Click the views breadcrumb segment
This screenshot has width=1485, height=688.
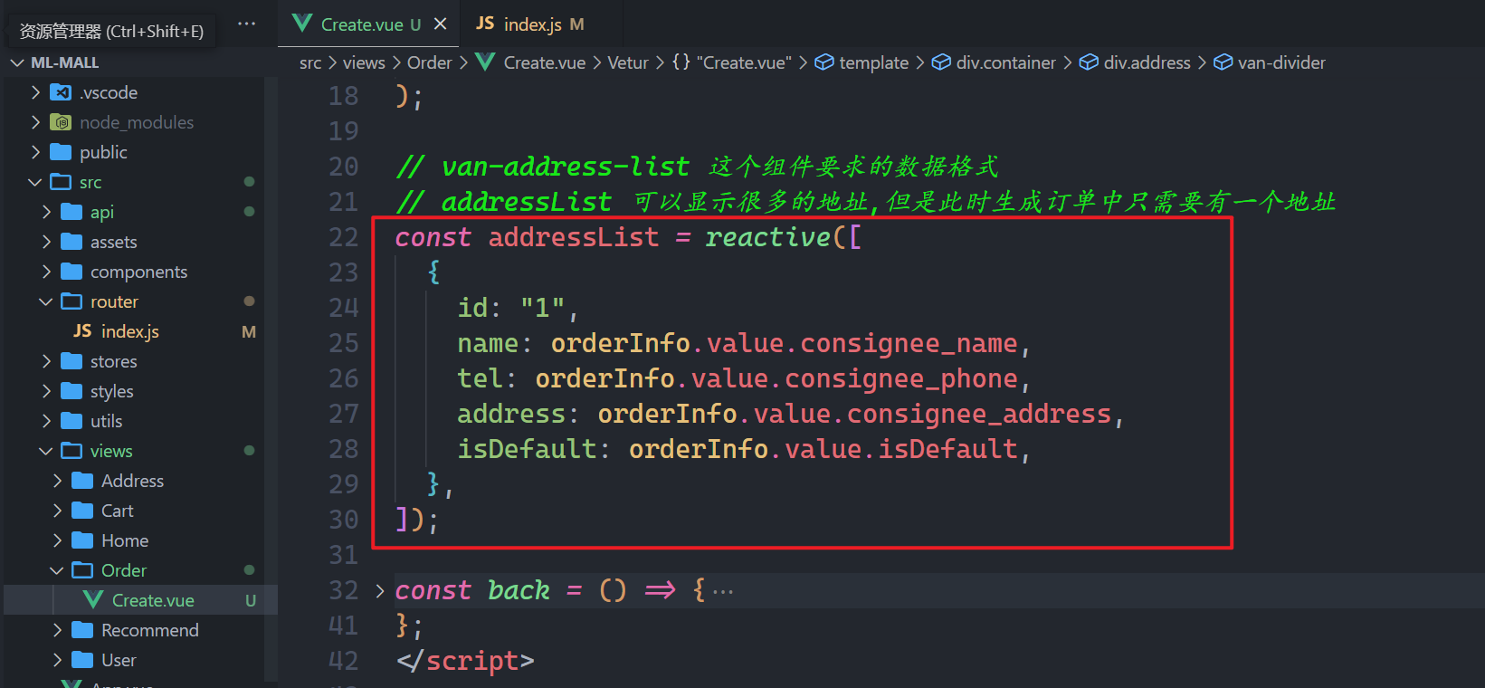pyautogui.click(x=364, y=62)
